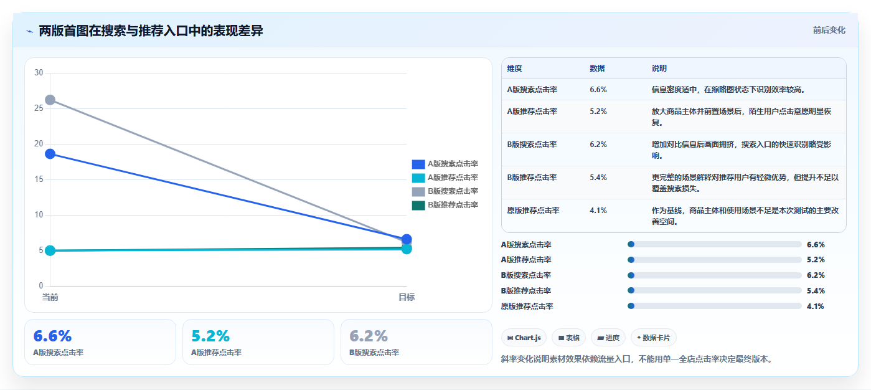This screenshot has height=390, width=871.
Task: Click the 6.6% value beside A版搜索 progress bar
Action: click(816, 244)
